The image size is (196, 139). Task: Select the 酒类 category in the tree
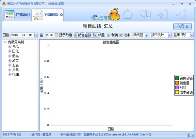(x=15, y=60)
